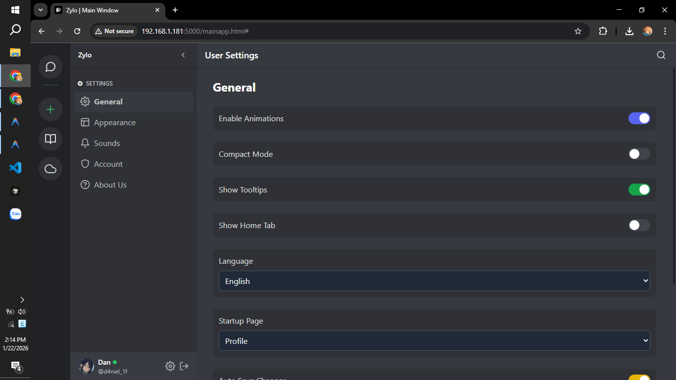Screen dimensions: 676x380
Task: Switch to the Appearance settings section
Action: [x=115, y=122]
